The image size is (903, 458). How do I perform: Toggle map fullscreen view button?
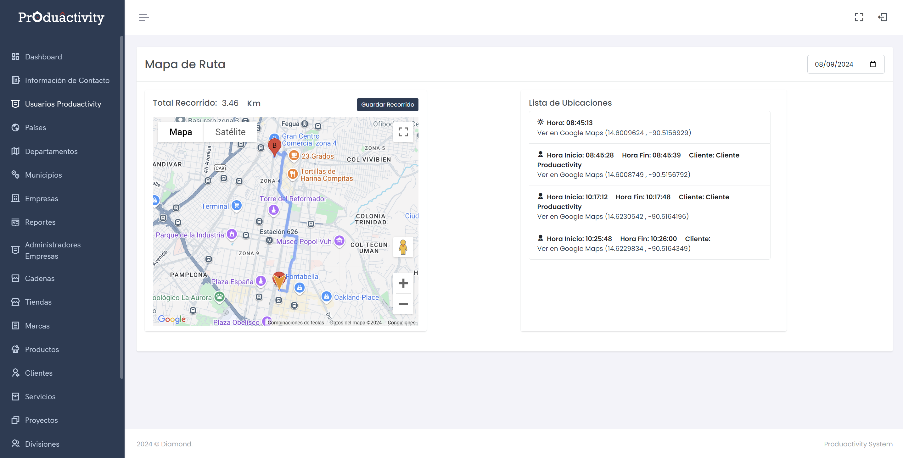pyautogui.click(x=403, y=132)
